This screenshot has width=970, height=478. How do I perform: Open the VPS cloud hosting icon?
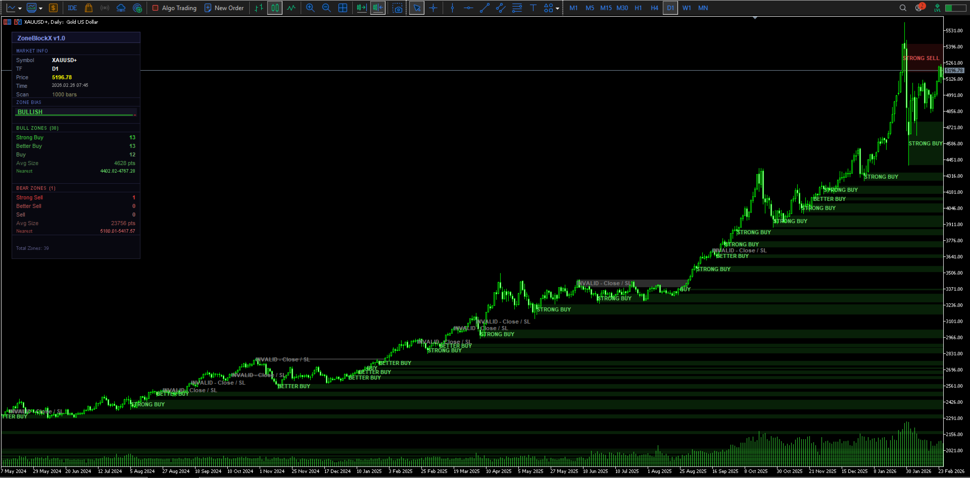(121, 8)
